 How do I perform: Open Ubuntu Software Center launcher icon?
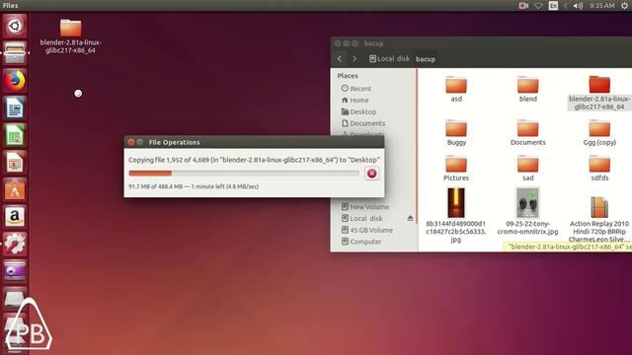[15, 189]
